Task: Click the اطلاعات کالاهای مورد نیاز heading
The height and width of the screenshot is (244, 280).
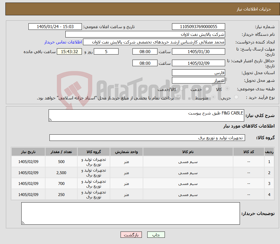Action: click(249, 126)
